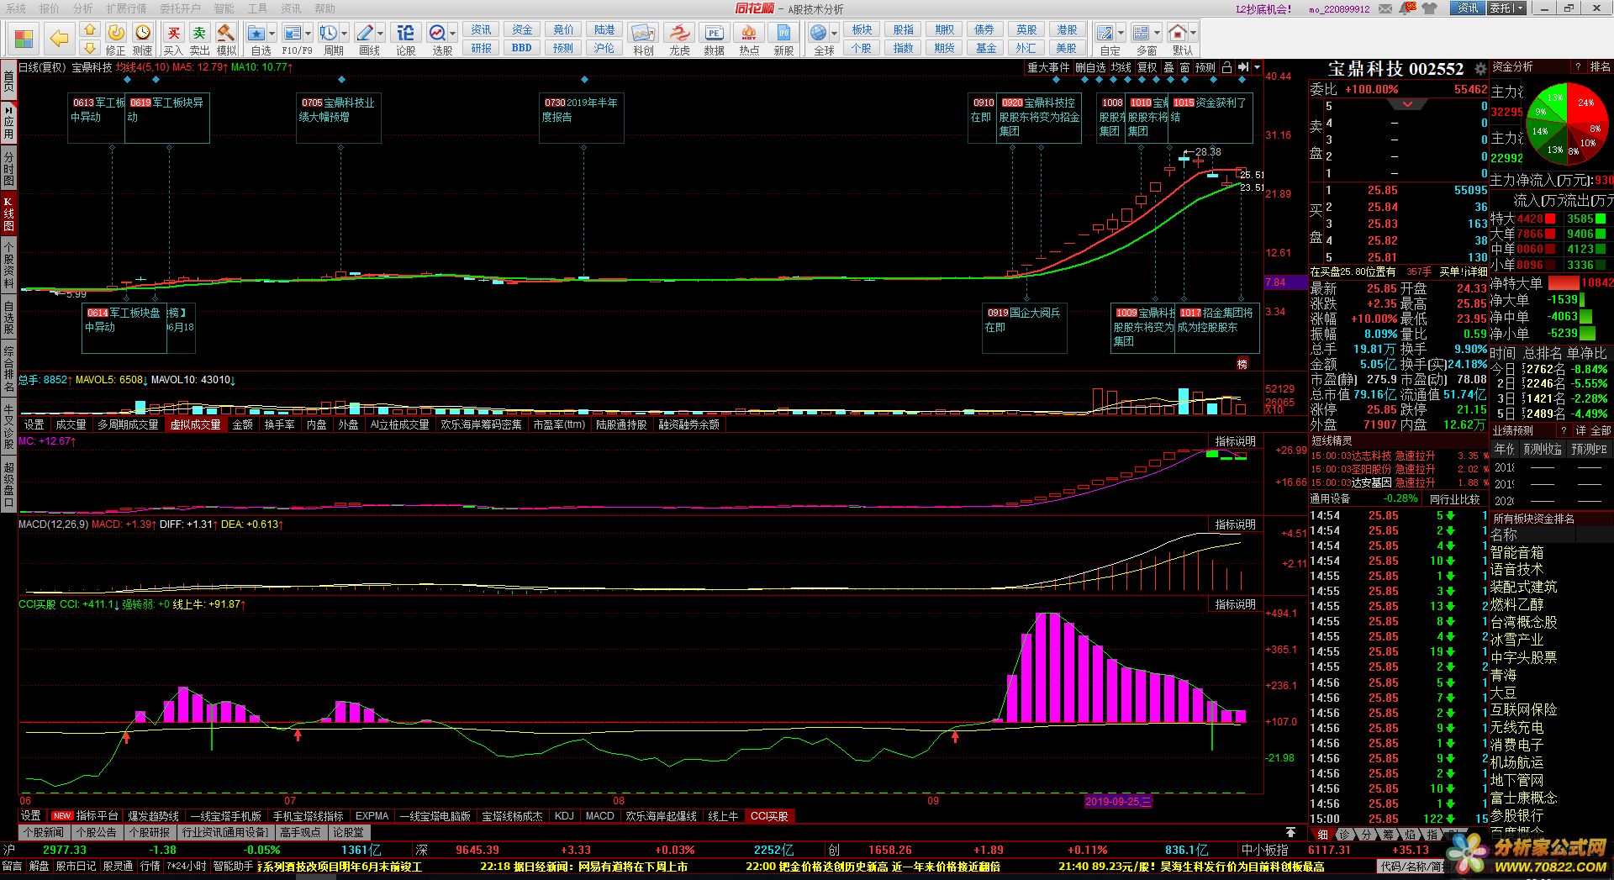Toggle the chart lock icon
The width and height of the screenshot is (1614, 880).
(1226, 67)
